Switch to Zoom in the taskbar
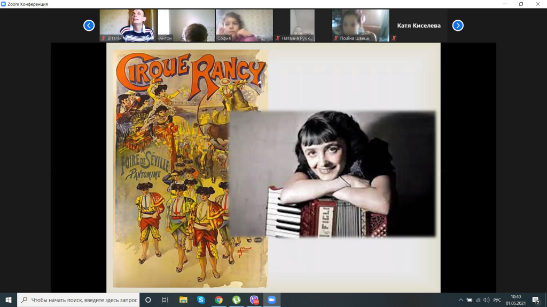This screenshot has width=547, height=307. (x=272, y=300)
